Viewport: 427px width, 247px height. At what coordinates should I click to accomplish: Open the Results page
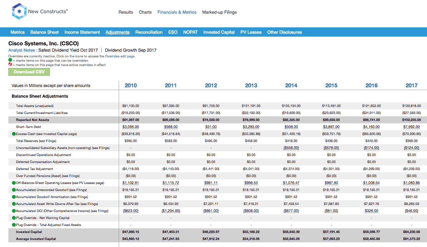(126, 12)
